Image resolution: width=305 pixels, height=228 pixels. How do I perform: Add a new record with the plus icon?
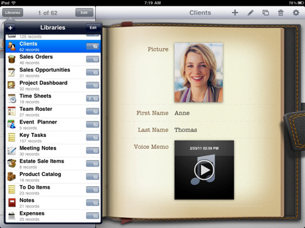[x=235, y=13]
